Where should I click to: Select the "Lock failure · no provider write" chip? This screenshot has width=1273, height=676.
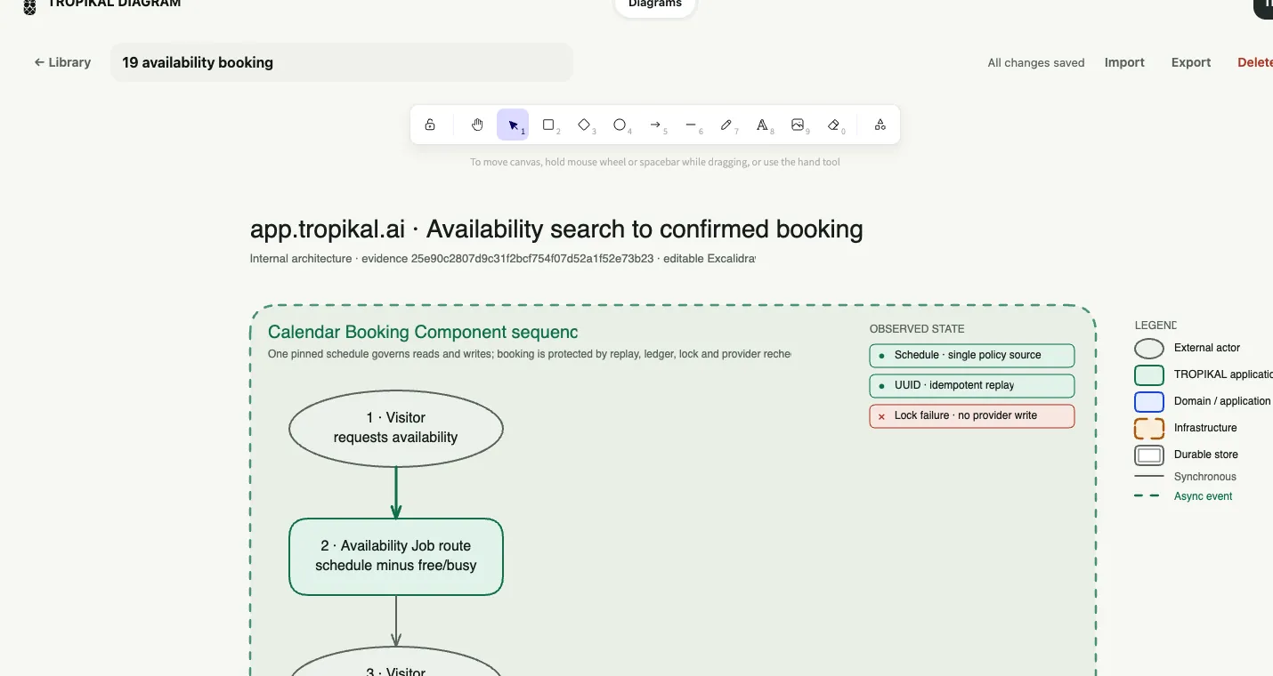pos(972,415)
